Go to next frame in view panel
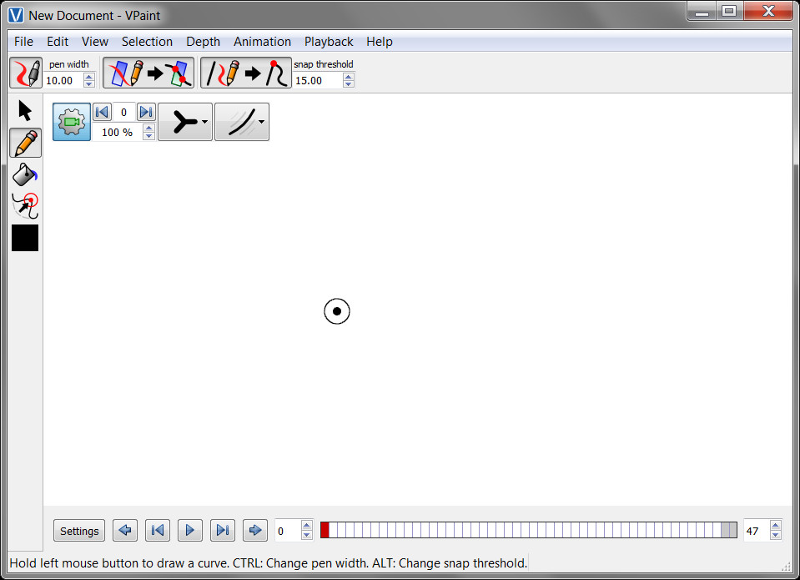Image resolution: width=800 pixels, height=580 pixels. [147, 112]
